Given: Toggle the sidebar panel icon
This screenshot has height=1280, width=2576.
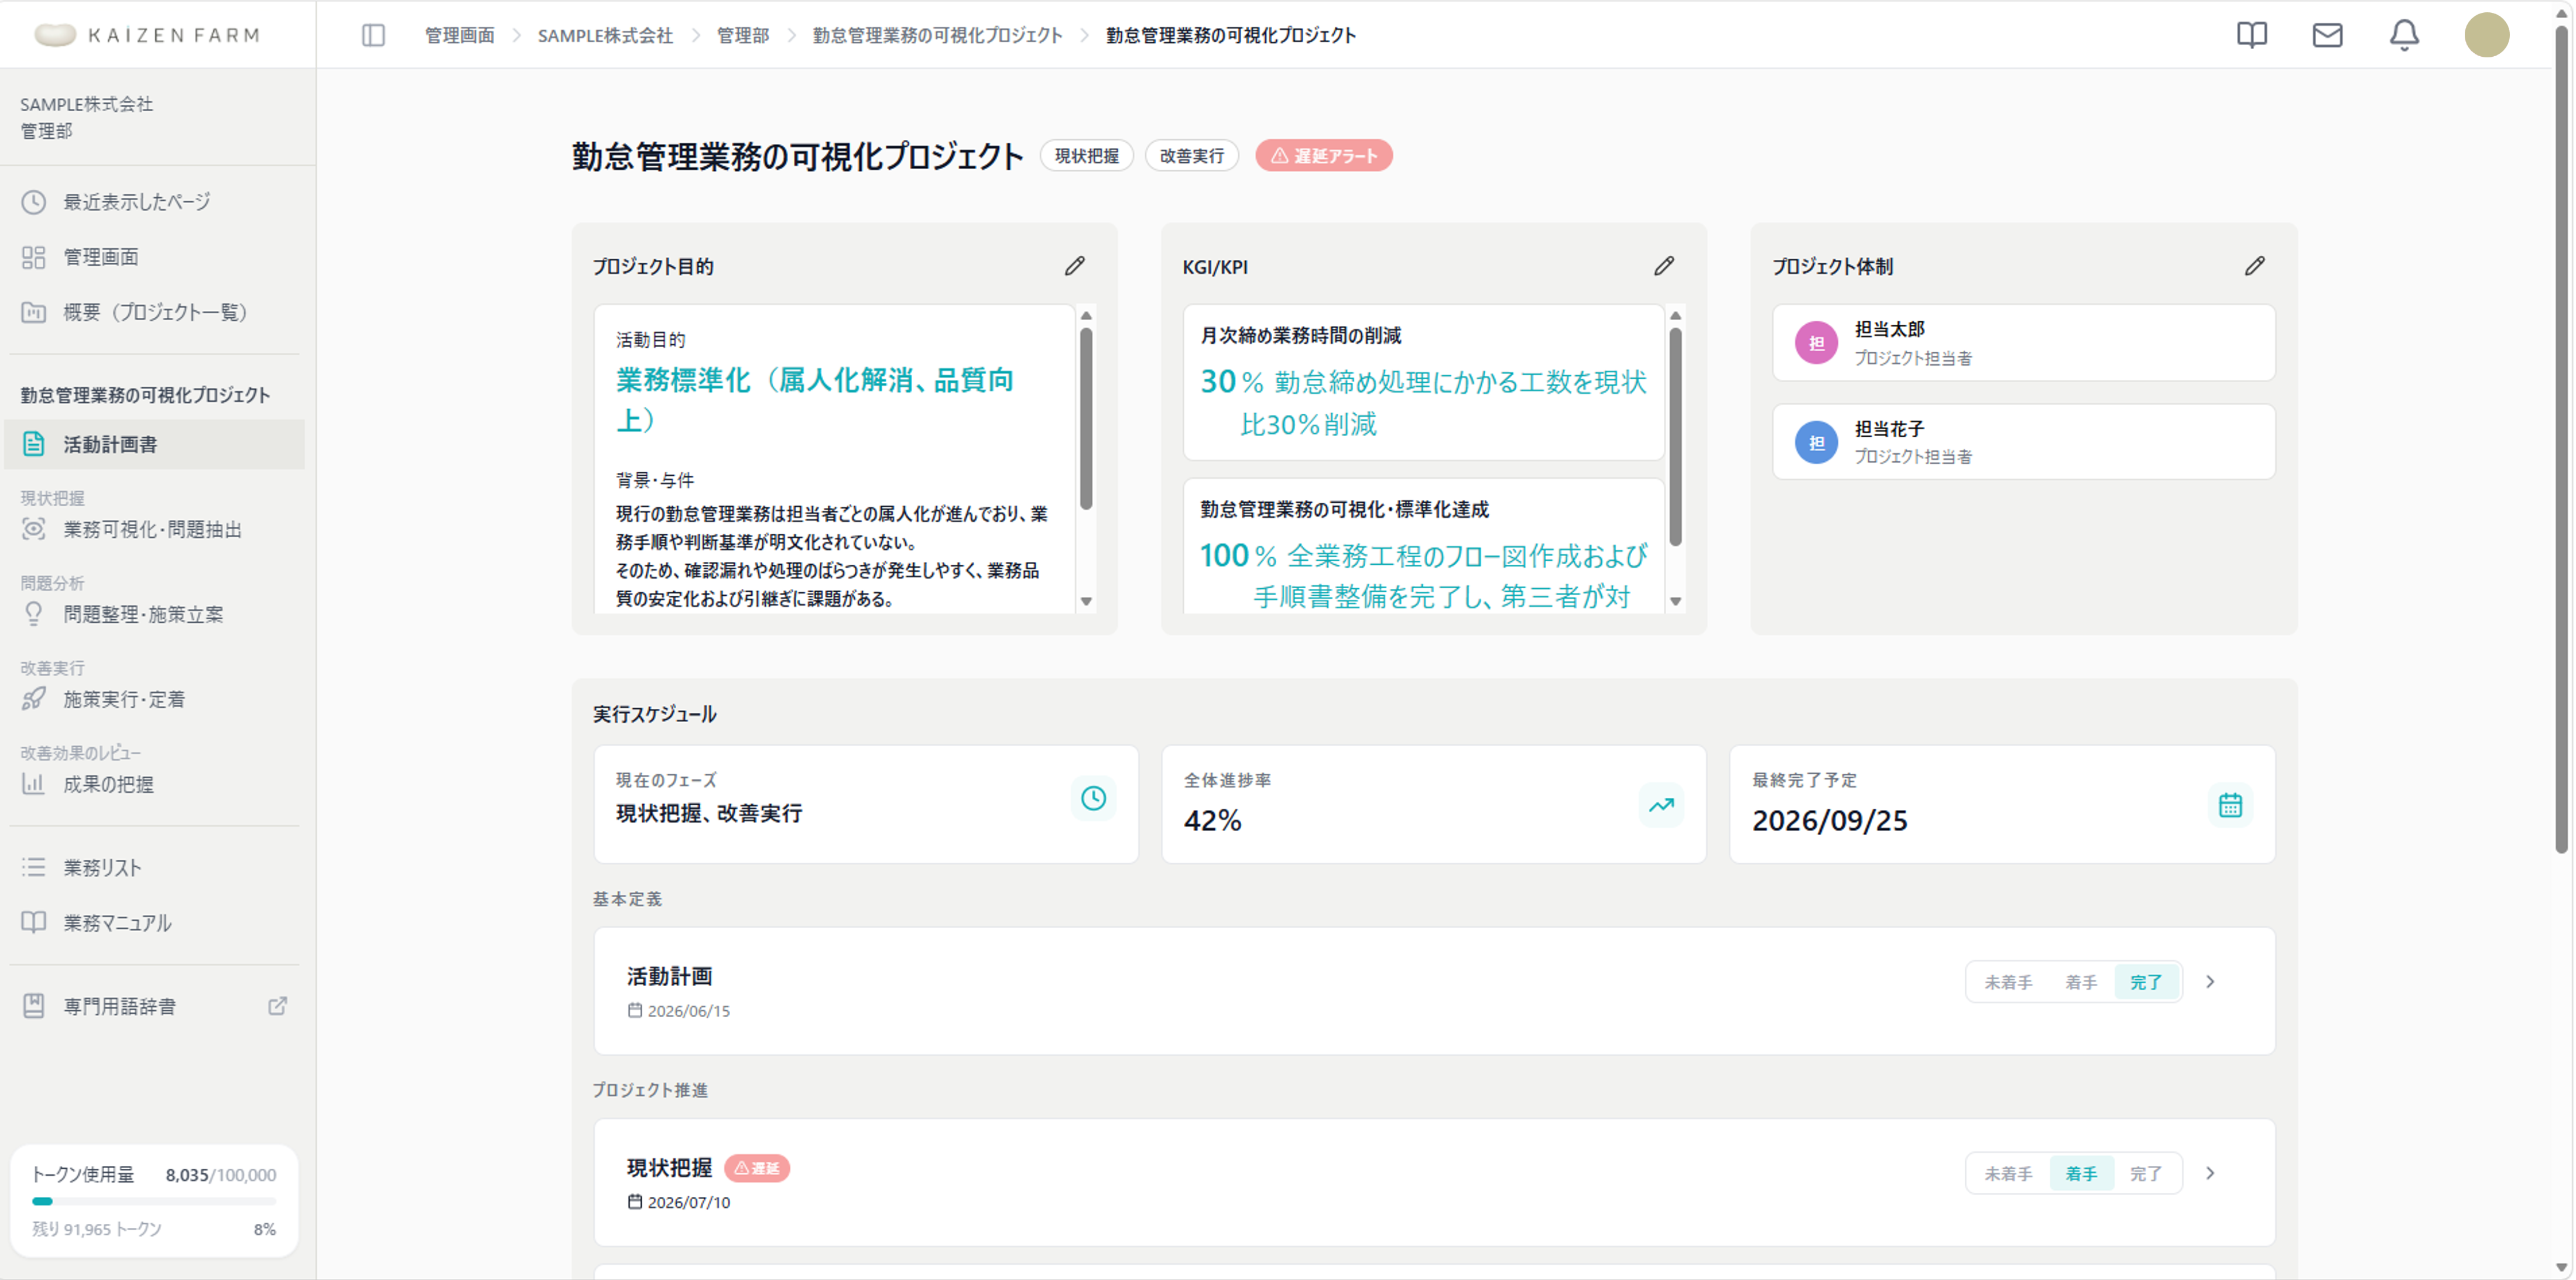Looking at the screenshot, I should click(373, 35).
